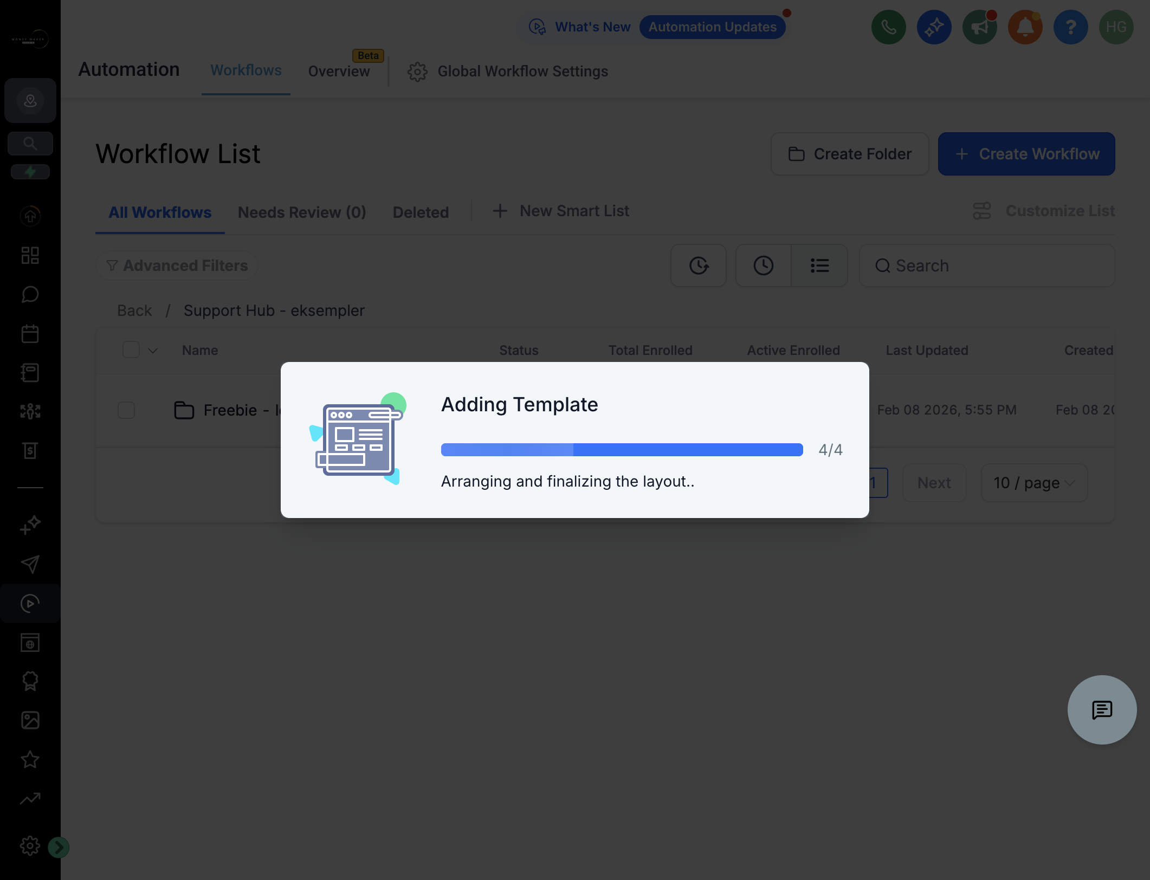
Task: Click the clock history view button
Action: coord(763,266)
